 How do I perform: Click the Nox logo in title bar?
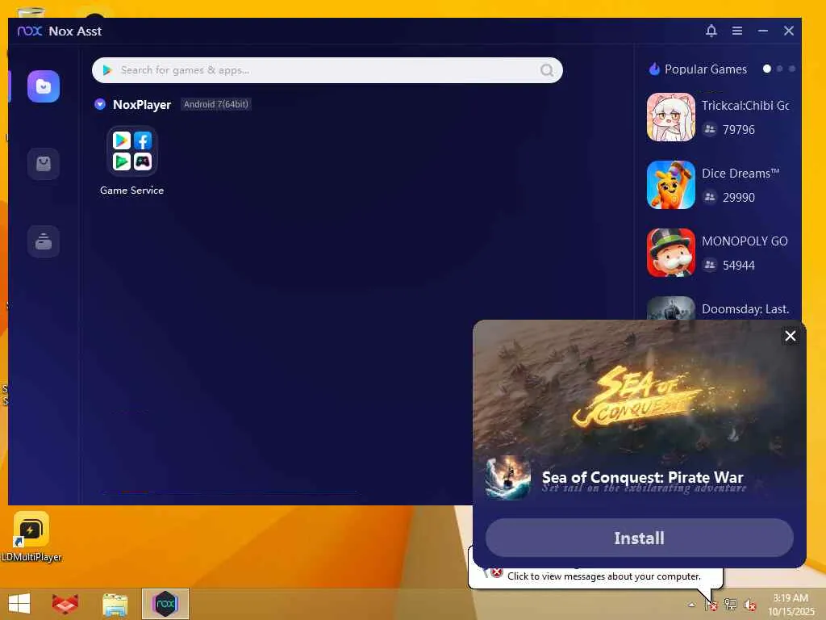30,31
